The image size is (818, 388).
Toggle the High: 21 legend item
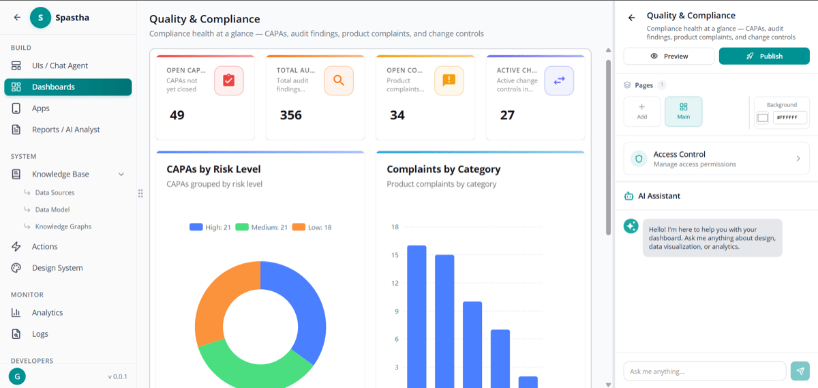pyautogui.click(x=210, y=227)
